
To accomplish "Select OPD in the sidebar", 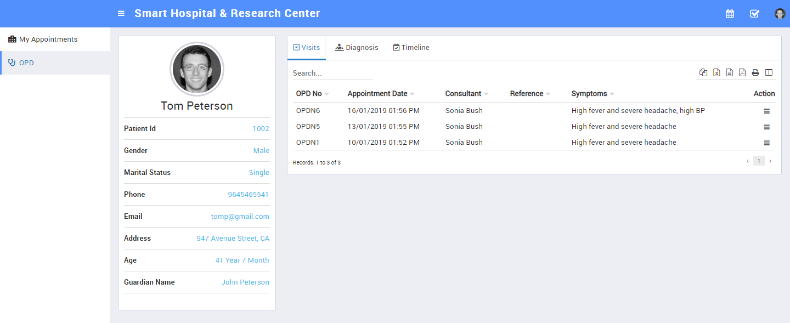I will [x=26, y=63].
